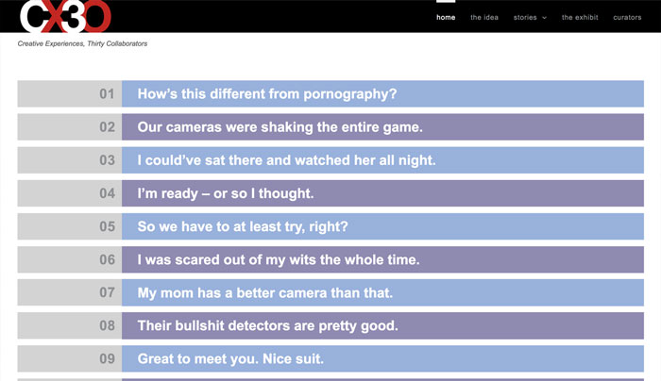
Task: Open 'I was scared out of my wits' story
Action: coord(382,259)
